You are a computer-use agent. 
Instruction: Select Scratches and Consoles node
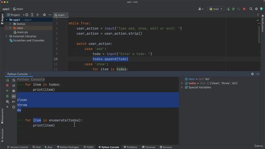coord(27,41)
